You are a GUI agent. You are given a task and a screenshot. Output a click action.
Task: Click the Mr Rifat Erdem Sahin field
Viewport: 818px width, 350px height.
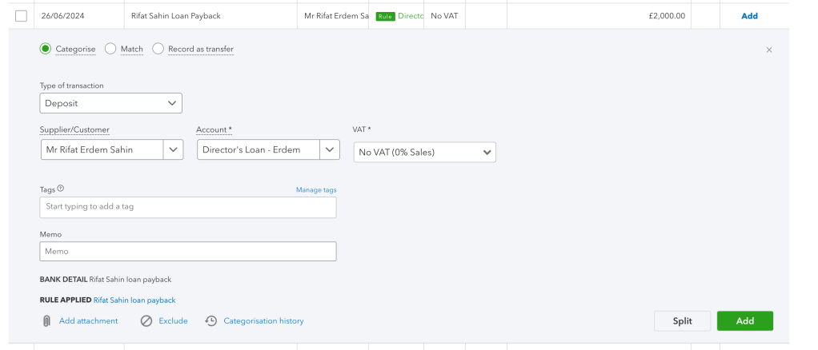(102, 149)
